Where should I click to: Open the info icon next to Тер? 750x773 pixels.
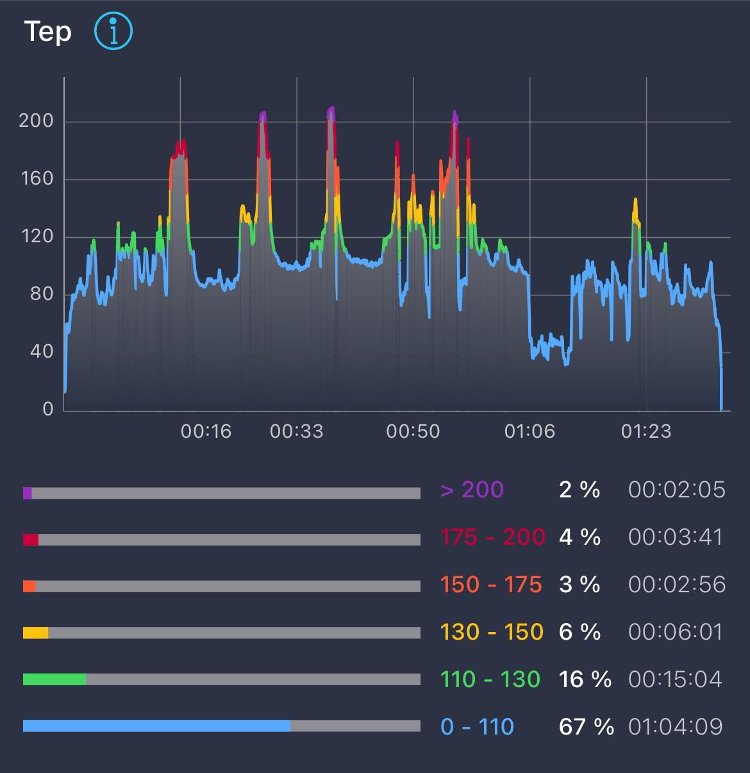[113, 31]
